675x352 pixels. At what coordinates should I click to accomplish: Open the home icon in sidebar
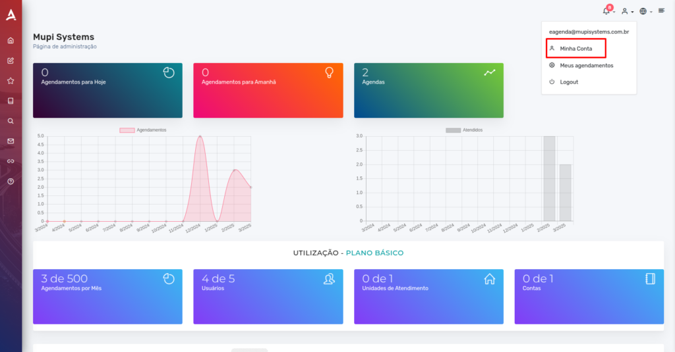(11, 40)
